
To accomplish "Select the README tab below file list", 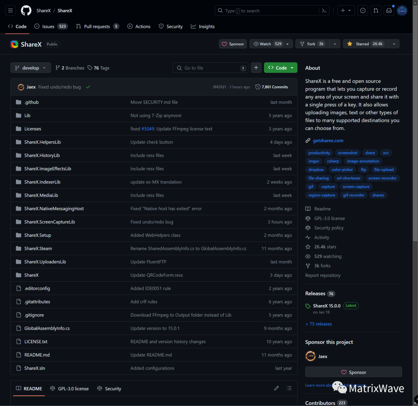I will pos(29,389).
